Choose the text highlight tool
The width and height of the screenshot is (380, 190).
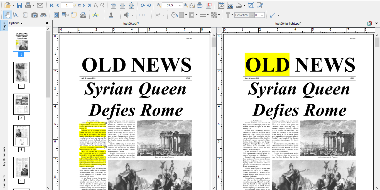95,15
